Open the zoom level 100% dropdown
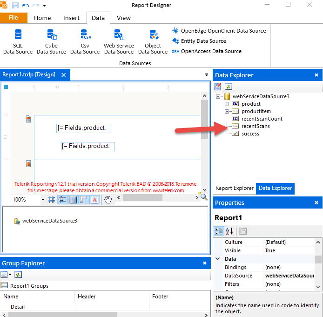Screen dimensions: 323x317 43,200
